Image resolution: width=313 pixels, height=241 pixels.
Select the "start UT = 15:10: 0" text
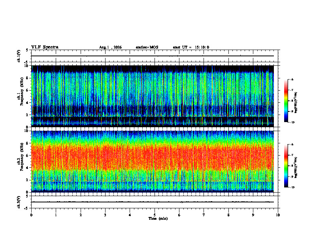[191, 47]
